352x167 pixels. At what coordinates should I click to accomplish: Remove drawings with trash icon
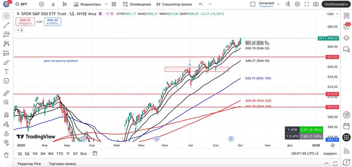pos(6,155)
